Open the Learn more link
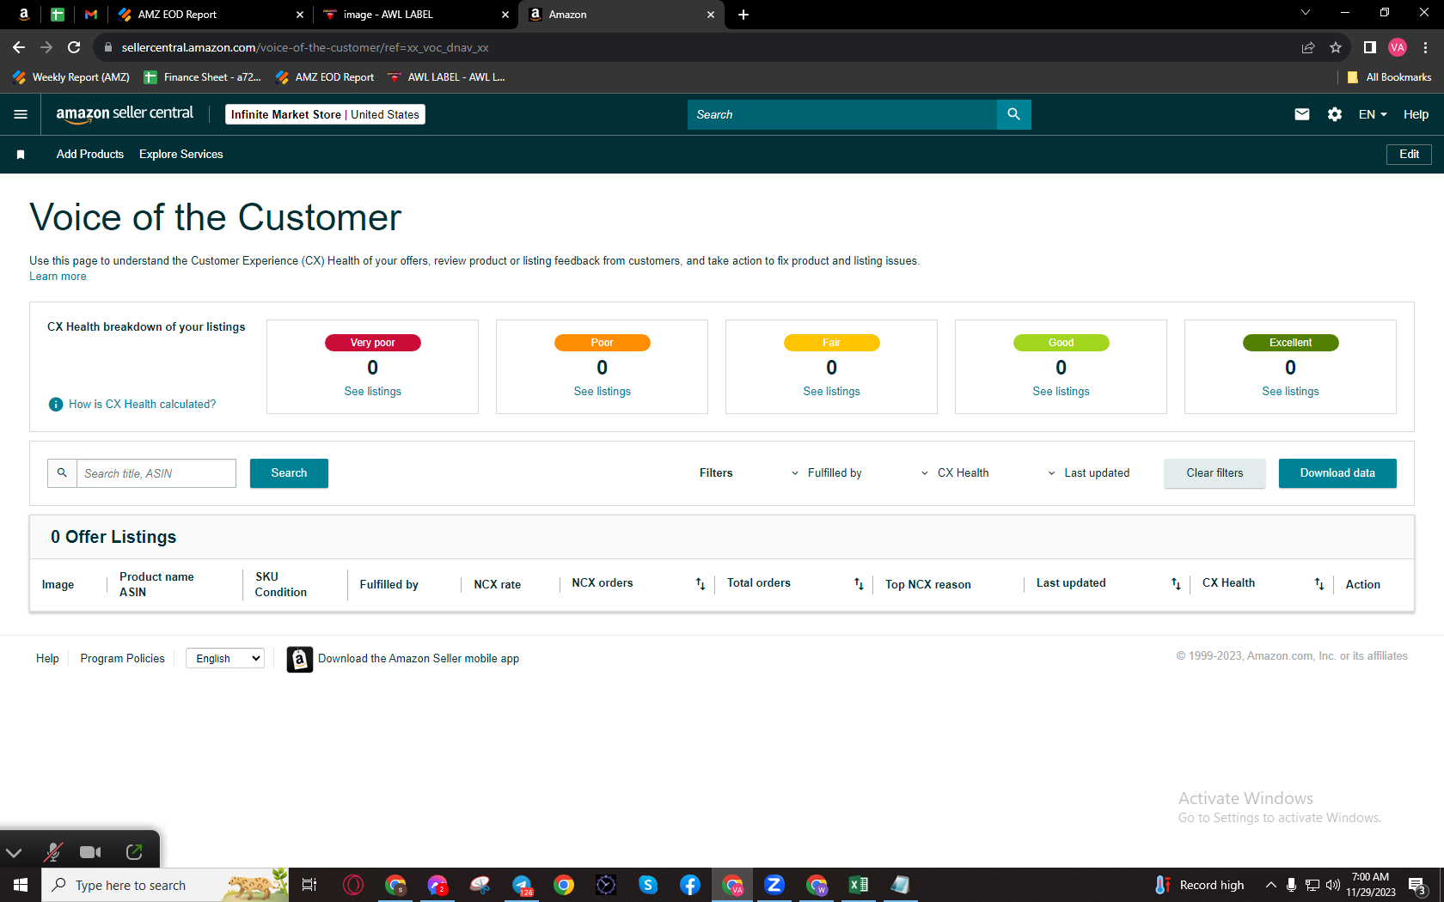The width and height of the screenshot is (1444, 902). click(58, 277)
